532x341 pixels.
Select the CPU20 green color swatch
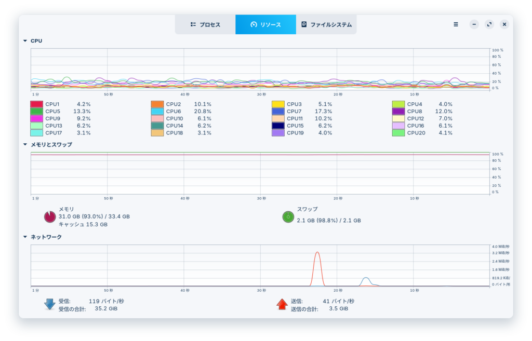tap(398, 133)
